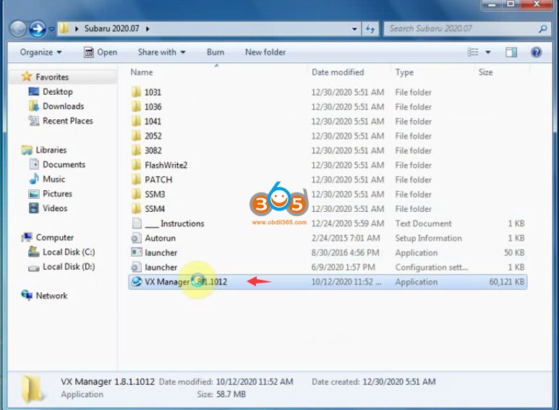Viewport: 559px width, 410px height.
Task: Open the recent pages dropdown arrow
Action: click(x=51, y=29)
